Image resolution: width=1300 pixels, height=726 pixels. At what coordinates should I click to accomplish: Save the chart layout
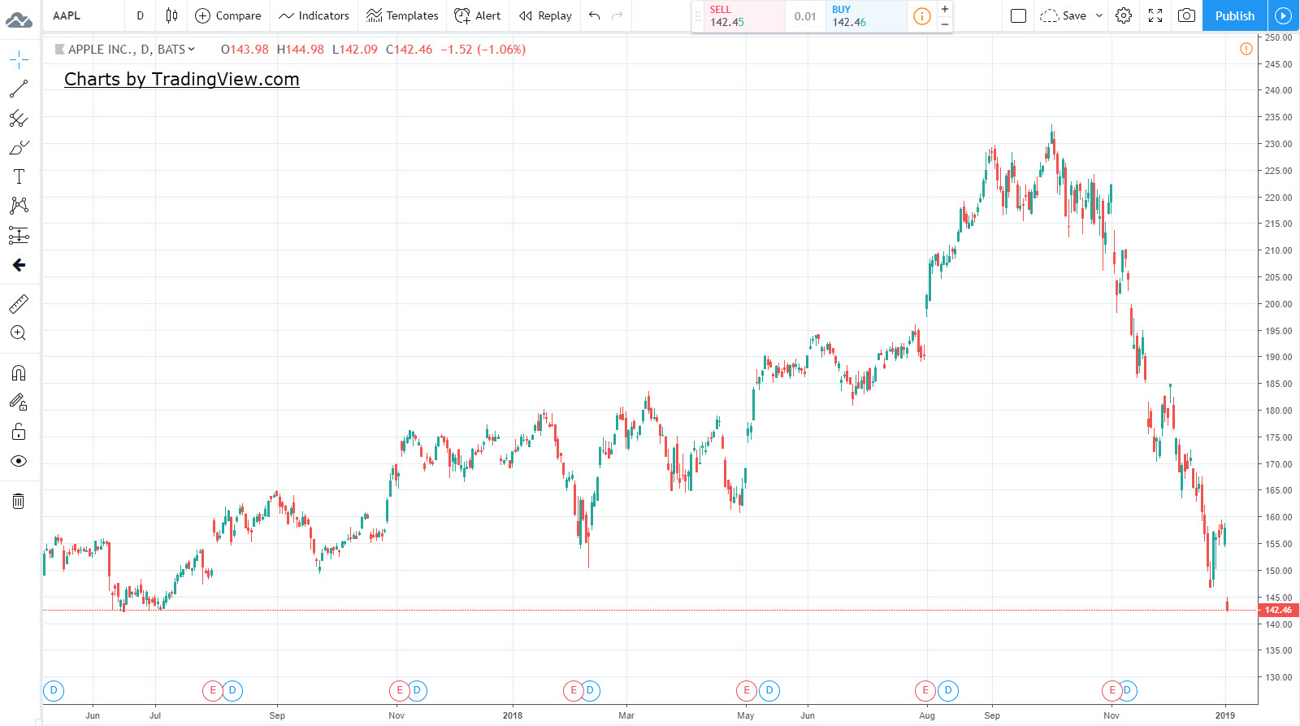pyautogui.click(x=1064, y=15)
